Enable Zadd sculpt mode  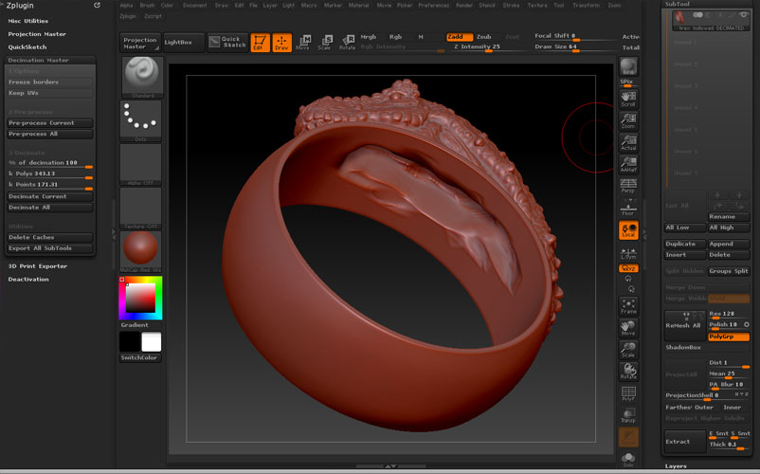tap(459, 37)
